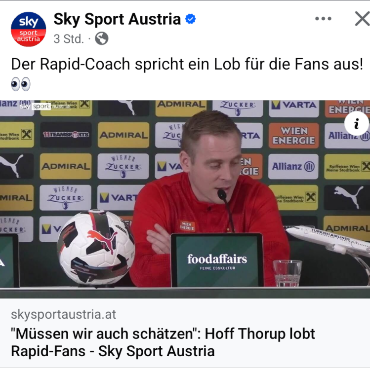Open the three-dot post options menu
The height and width of the screenshot is (370, 370).
323,19
